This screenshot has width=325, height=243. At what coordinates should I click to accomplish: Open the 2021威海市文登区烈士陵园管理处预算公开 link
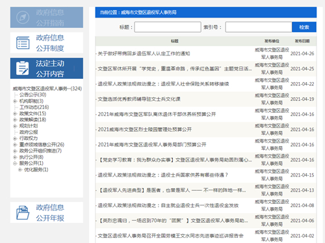pyautogui.click(x=145, y=130)
